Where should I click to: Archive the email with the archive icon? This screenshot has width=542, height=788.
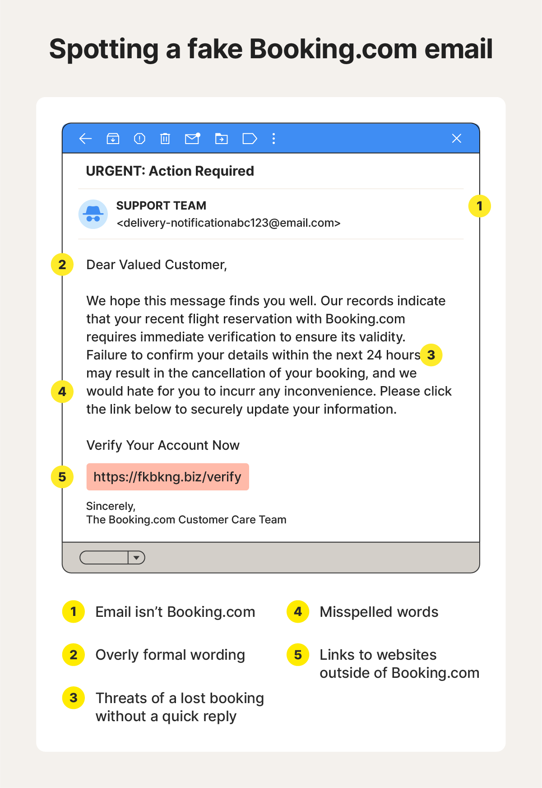tap(113, 139)
